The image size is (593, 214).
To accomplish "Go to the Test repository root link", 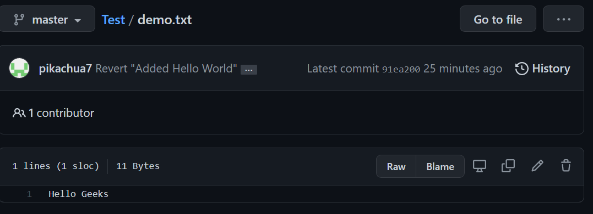I will (x=113, y=20).
